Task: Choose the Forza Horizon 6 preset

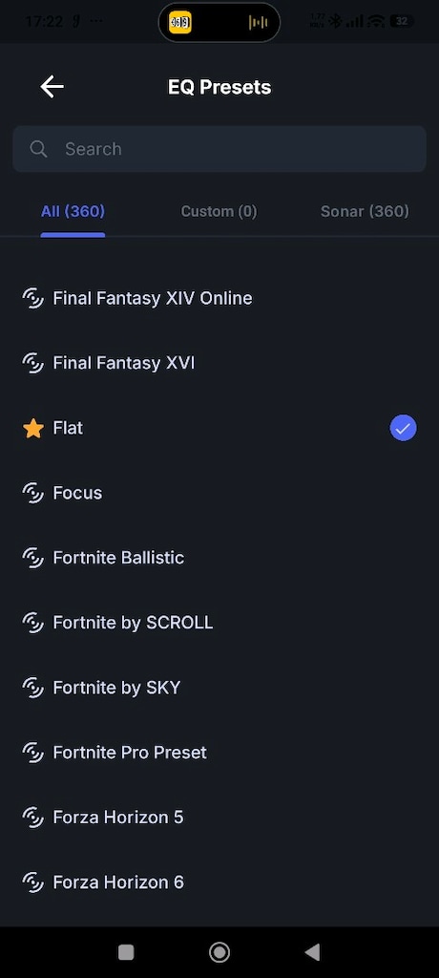Action: coord(219,882)
